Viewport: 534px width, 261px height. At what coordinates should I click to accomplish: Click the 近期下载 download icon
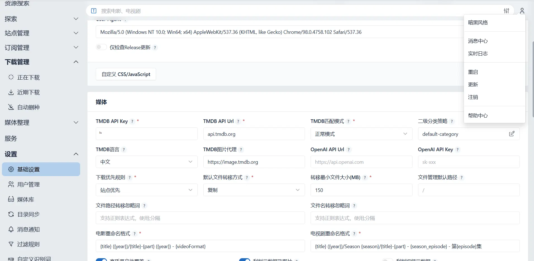coord(11,92)
